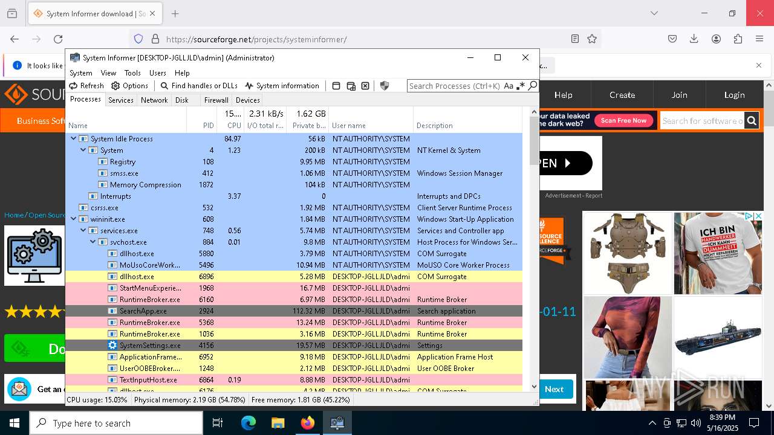Switch to the Services tab
This screenshot has width=774, height=435.
tap(121, 100)
